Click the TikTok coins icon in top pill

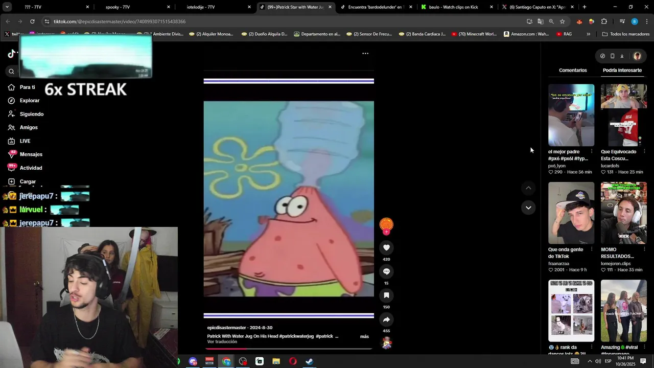click(x=602, y=56)
